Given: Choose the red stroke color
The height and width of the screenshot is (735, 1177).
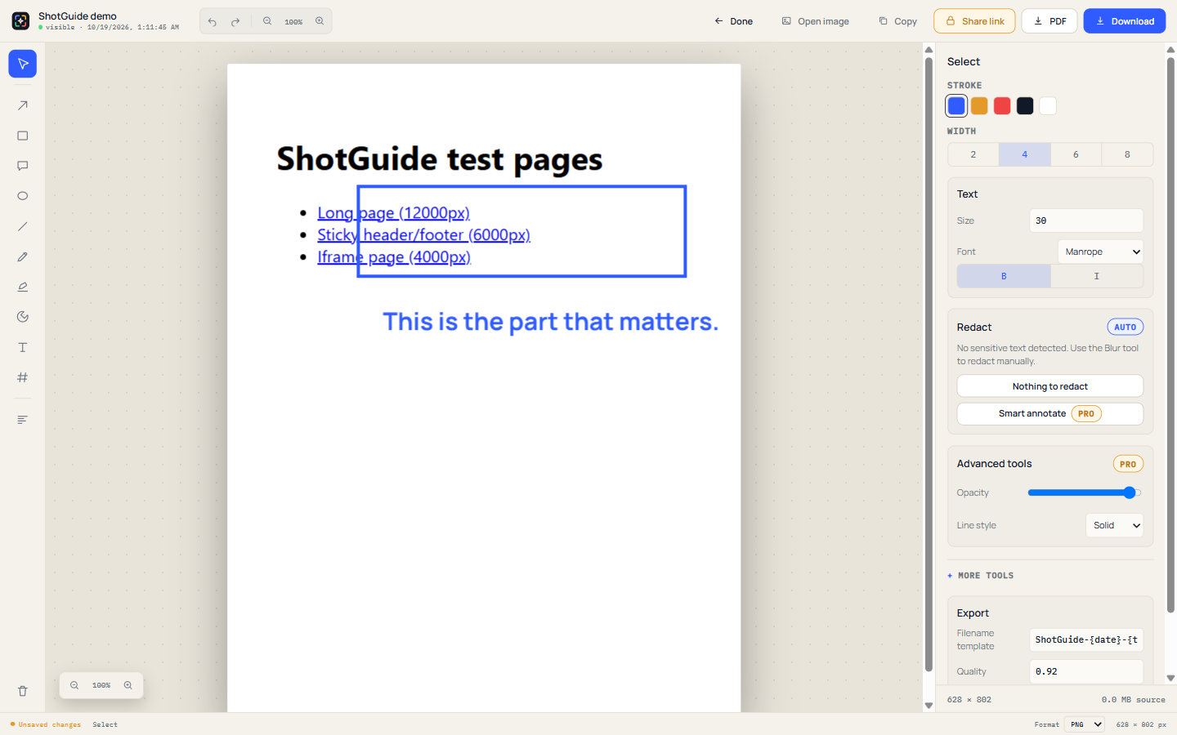Looking at the screenshot, I should coord(1002,105).
